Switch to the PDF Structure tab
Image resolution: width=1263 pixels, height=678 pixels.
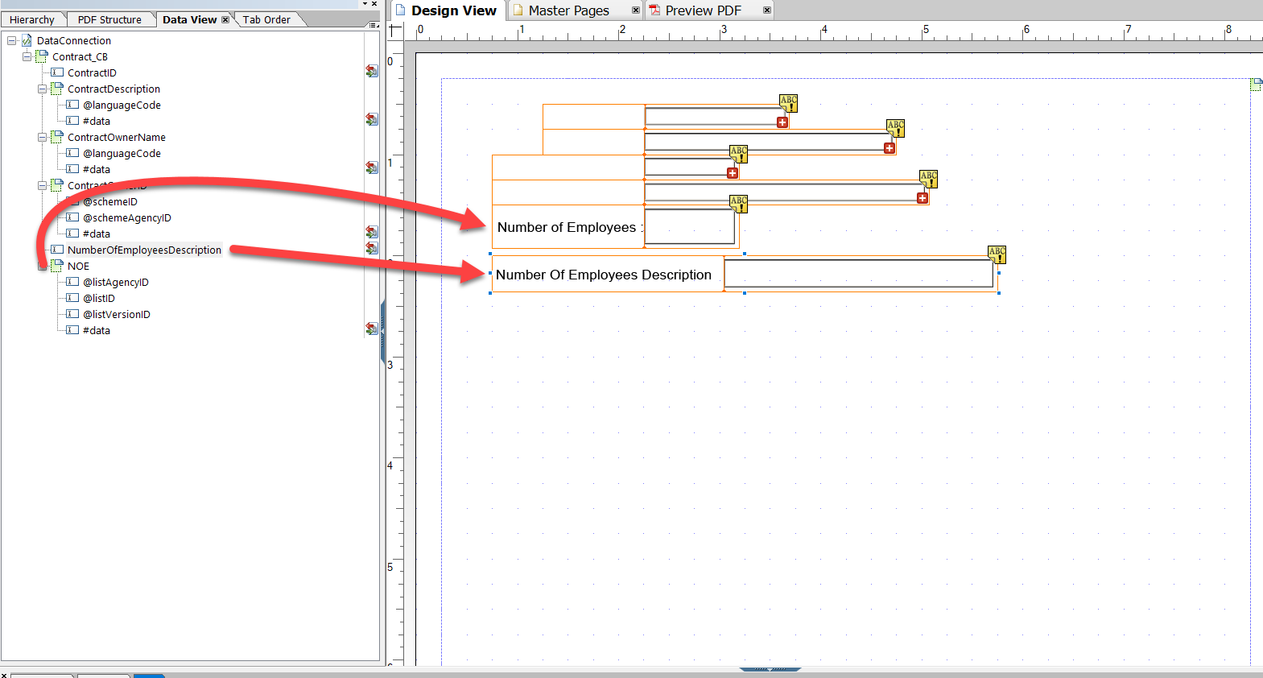(x=109, y=19)
